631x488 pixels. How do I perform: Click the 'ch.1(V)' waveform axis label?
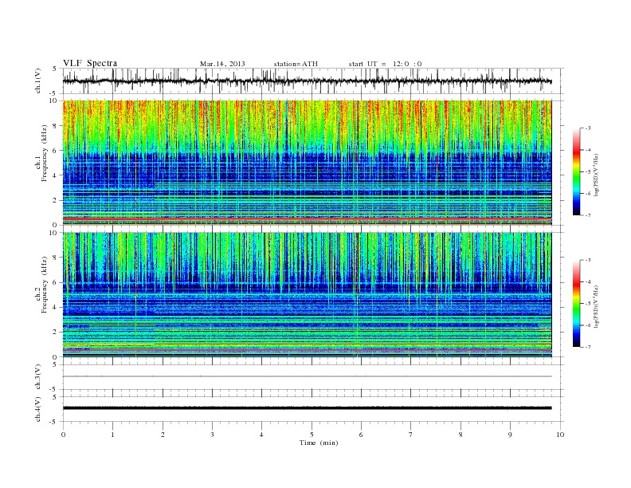point(38,81)
